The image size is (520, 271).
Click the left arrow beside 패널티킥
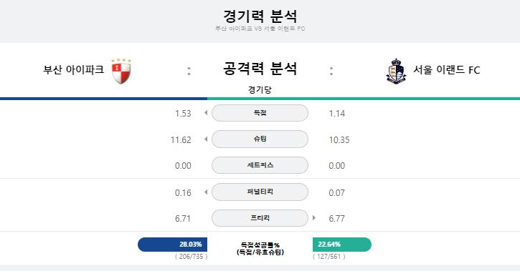point(206,192)
